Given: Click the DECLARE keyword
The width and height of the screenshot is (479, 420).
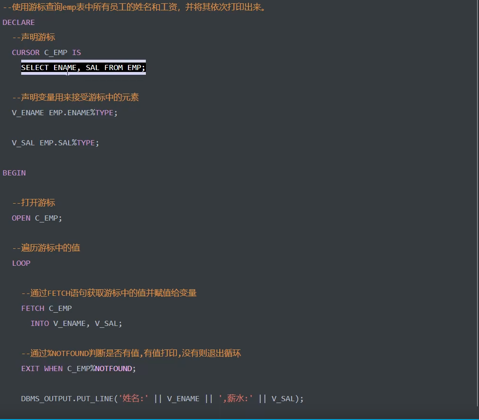Looking at the screenshot, I should (x=18, y=23).
